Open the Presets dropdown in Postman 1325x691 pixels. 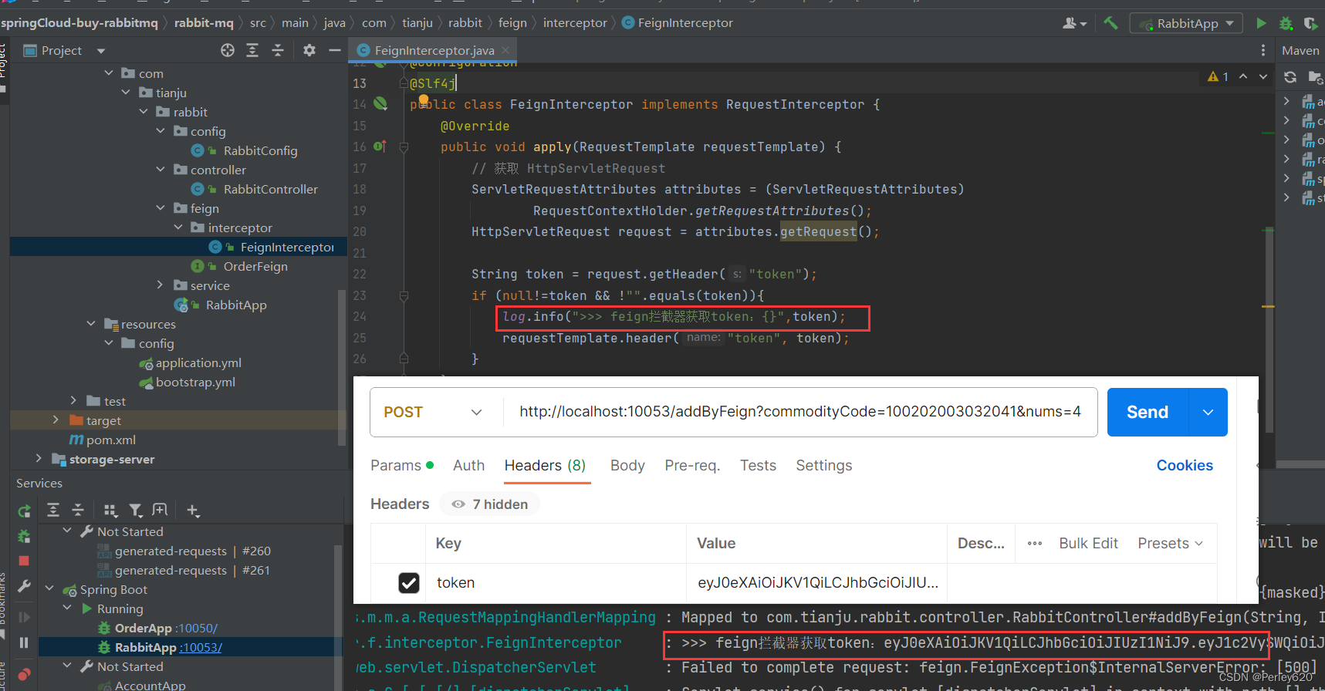1170,543
